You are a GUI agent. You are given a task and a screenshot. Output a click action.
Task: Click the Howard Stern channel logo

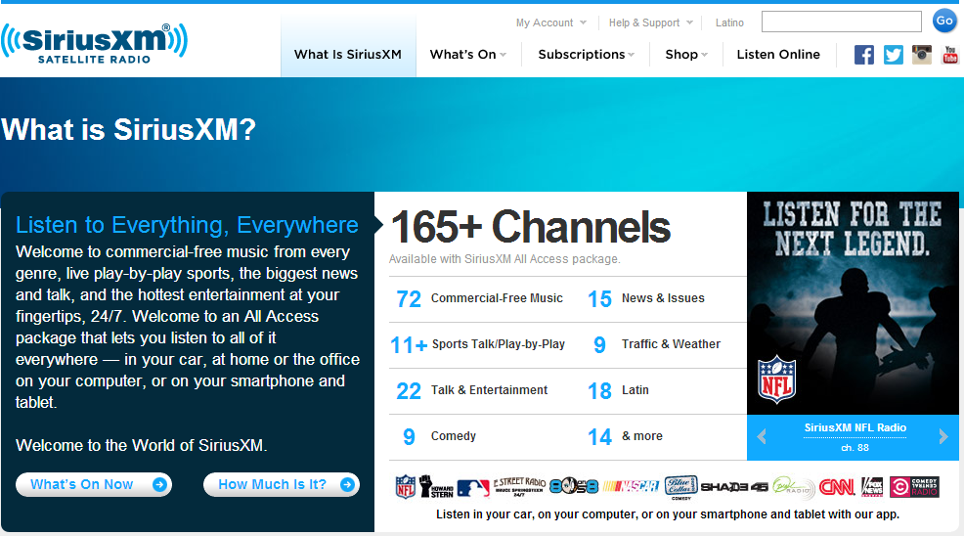[x=436, y=487]
